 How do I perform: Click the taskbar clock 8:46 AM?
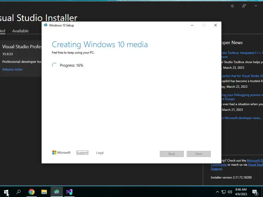point(241,190)
